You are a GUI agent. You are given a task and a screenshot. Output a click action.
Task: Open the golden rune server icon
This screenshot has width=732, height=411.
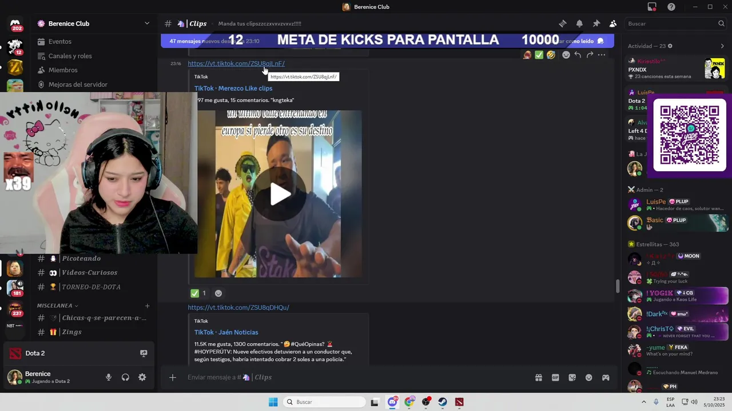[x=15, y=67]
